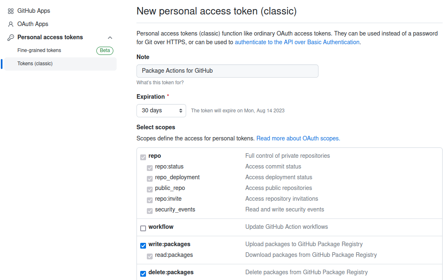The height and width of the screenshot is (280, 443).
Task: Toggle the read:packages checkbox
Action: pyautogui.click(x=150, y=256)
